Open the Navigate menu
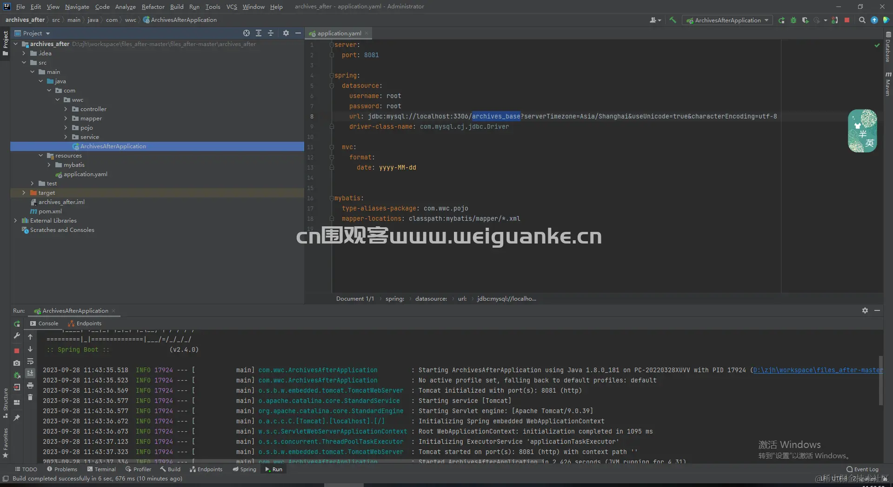 point(77,7)
